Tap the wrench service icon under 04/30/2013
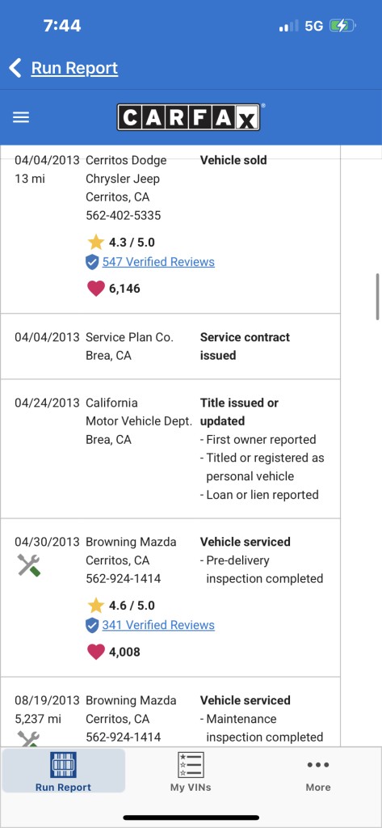 tap(29, 565)
